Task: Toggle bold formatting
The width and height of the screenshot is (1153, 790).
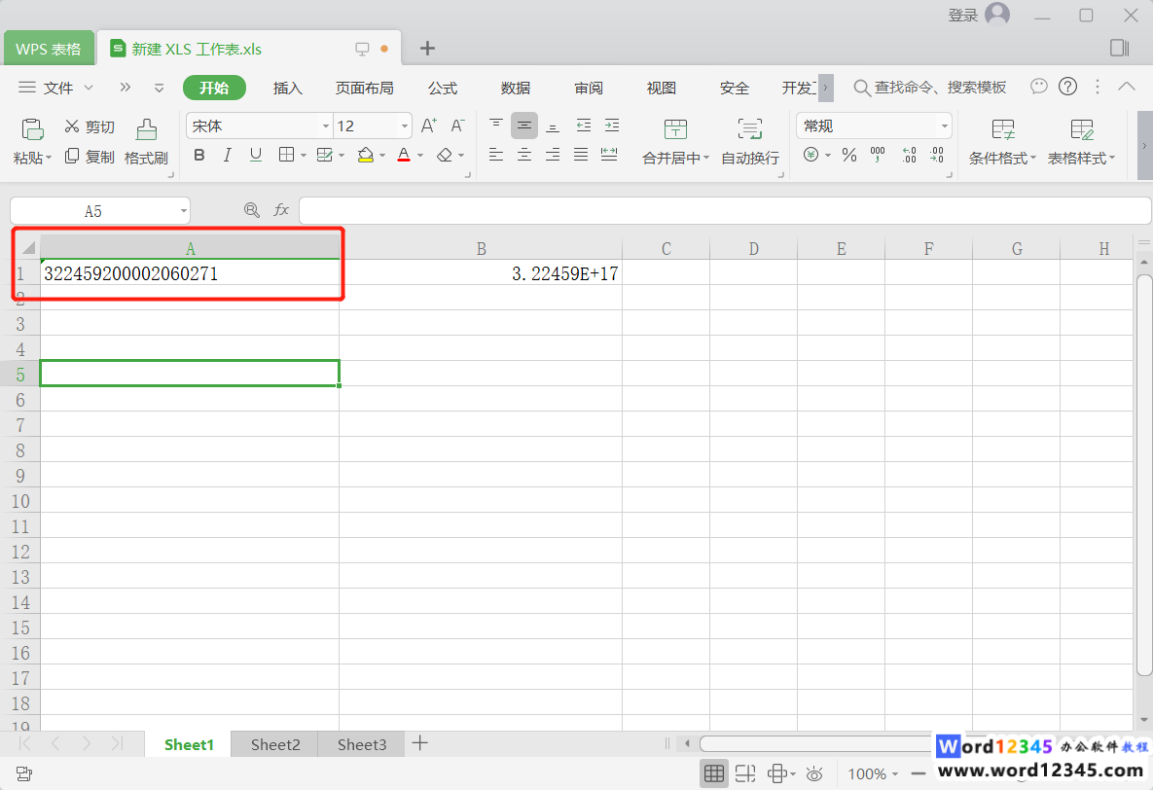Action: 199,156
